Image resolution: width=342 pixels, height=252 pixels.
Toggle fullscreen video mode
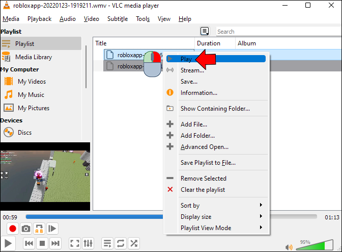(x=75, y=243)
